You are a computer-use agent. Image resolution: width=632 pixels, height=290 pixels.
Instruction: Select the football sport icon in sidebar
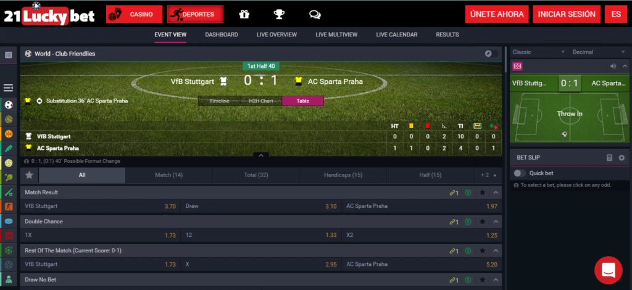pyautogui.click(x=9, y=105)
